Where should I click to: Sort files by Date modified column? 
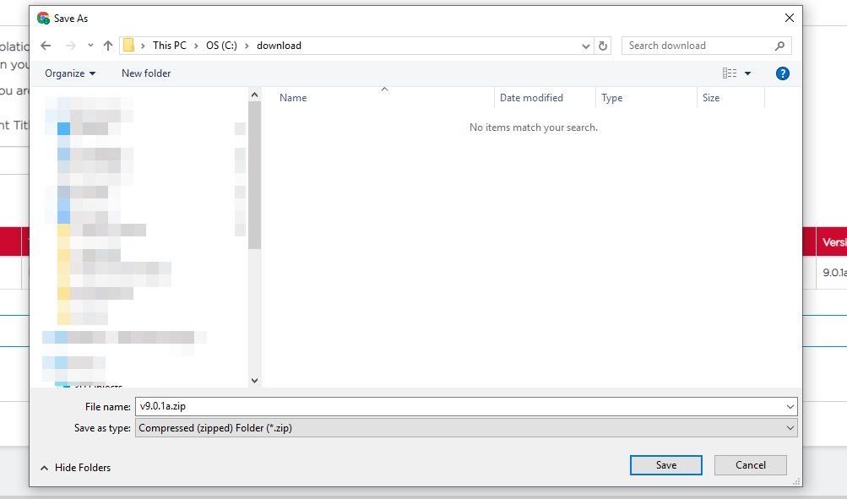coord(531,97)
